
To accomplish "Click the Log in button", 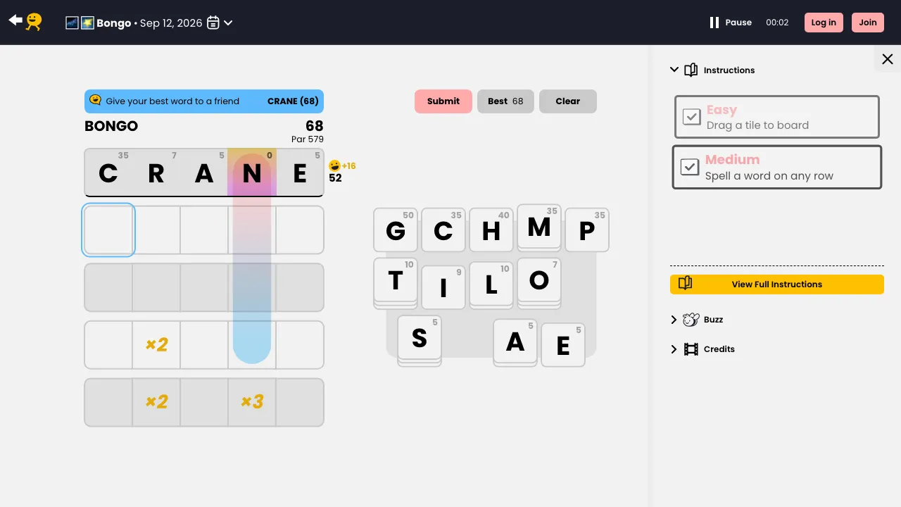I will [x=824, y=23].
